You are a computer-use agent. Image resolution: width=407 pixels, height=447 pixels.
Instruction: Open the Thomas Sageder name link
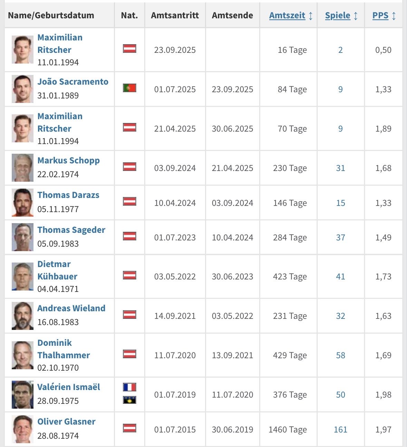coord(71,230)
